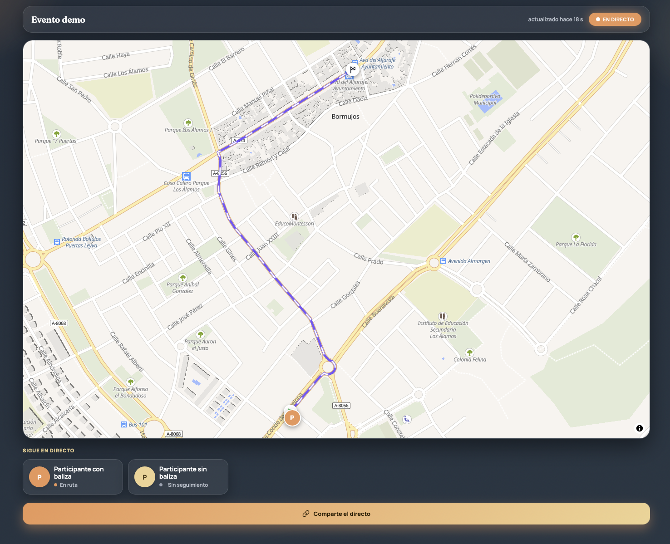Click the Calle Haya street label
This screenshot has height=544, width=670.
[116, 56]
